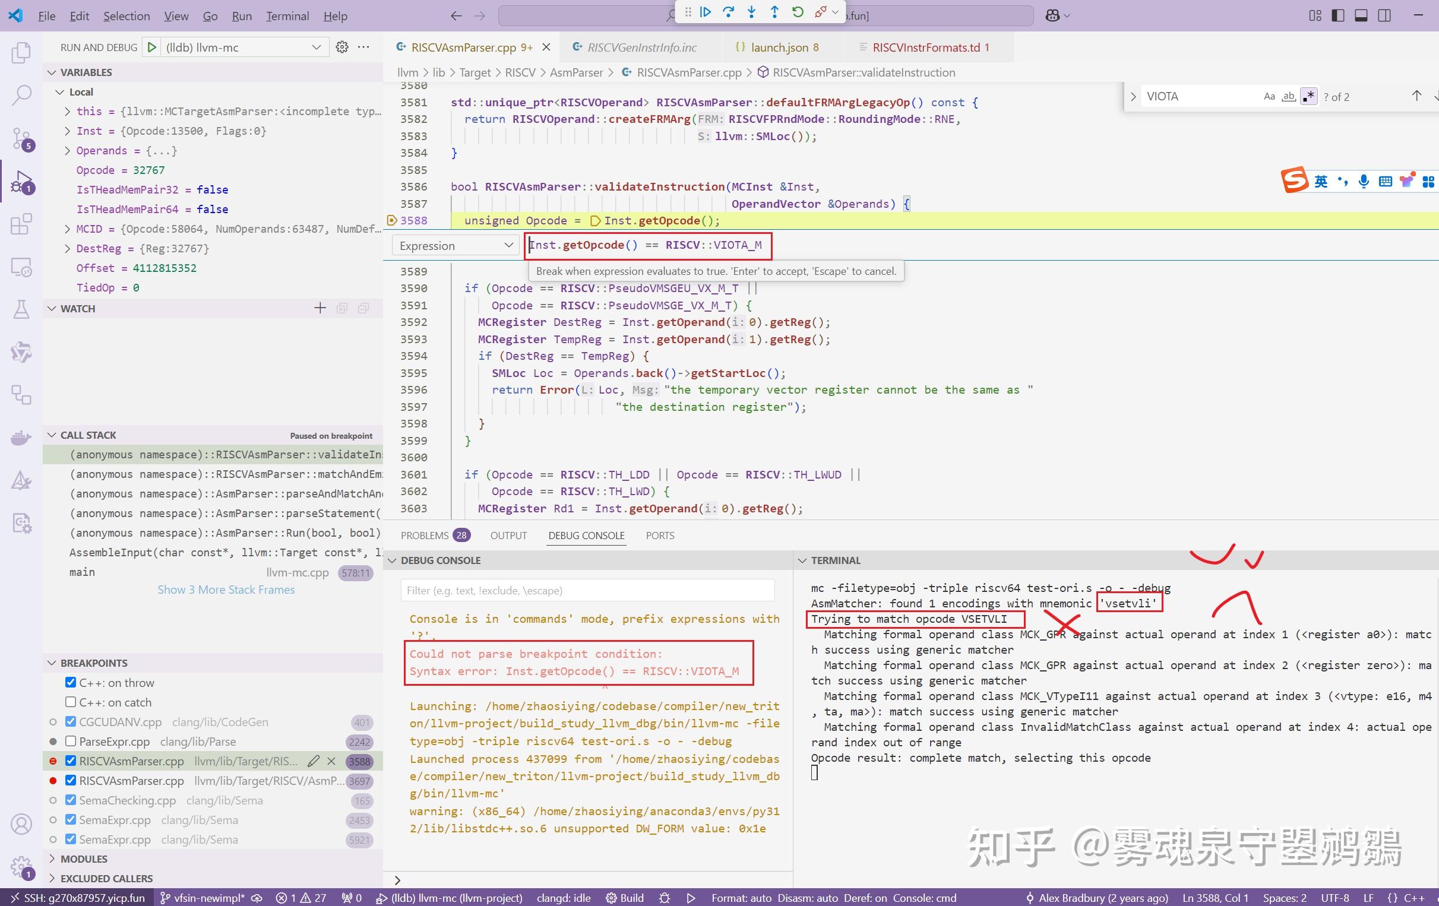The width and height of the screenshot is (1439, 906).
Task: Open the Testing view
Action: 21,309
